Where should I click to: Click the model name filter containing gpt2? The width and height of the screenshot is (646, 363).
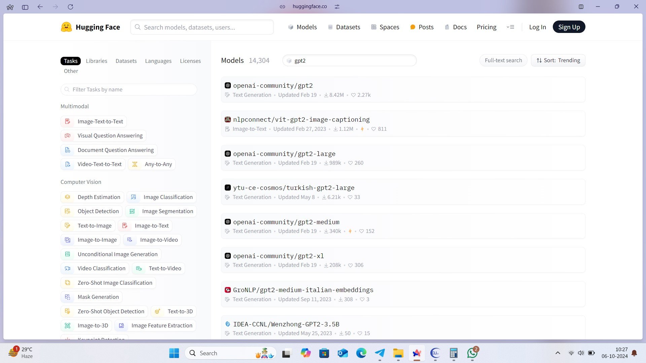(349, 61)
